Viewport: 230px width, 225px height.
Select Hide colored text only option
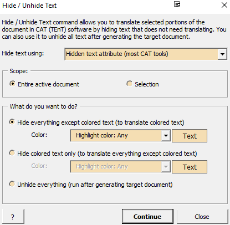(x=103, y=154)
